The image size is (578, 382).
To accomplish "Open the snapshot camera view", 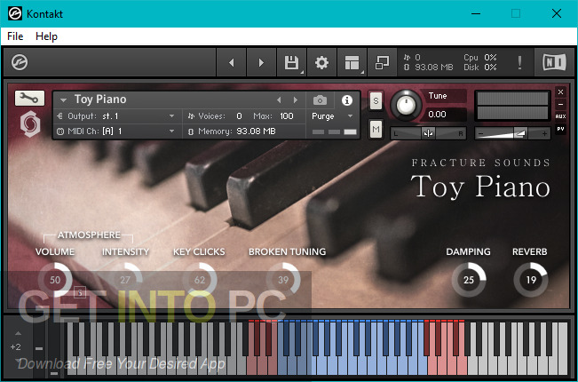I will coord(320,99).
